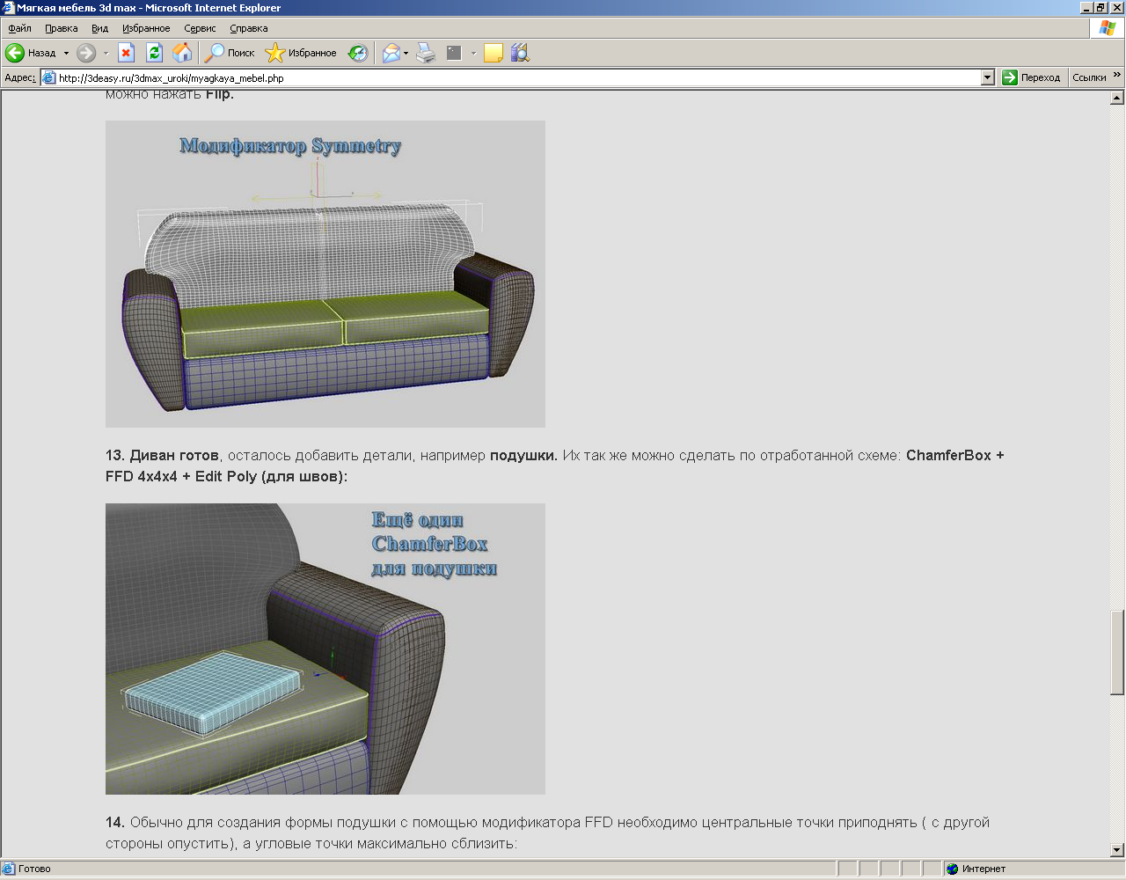1126x880 pixels.
Task: Open the Forward history dropdown arrow
Action: (106, 53)
